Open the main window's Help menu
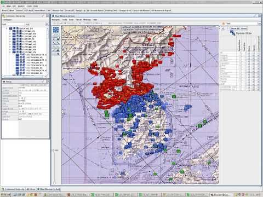263x197 pixels. [x=36, y=6]
